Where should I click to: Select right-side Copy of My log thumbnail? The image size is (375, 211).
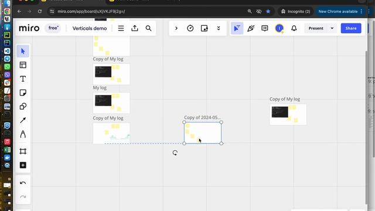[288, 114]
